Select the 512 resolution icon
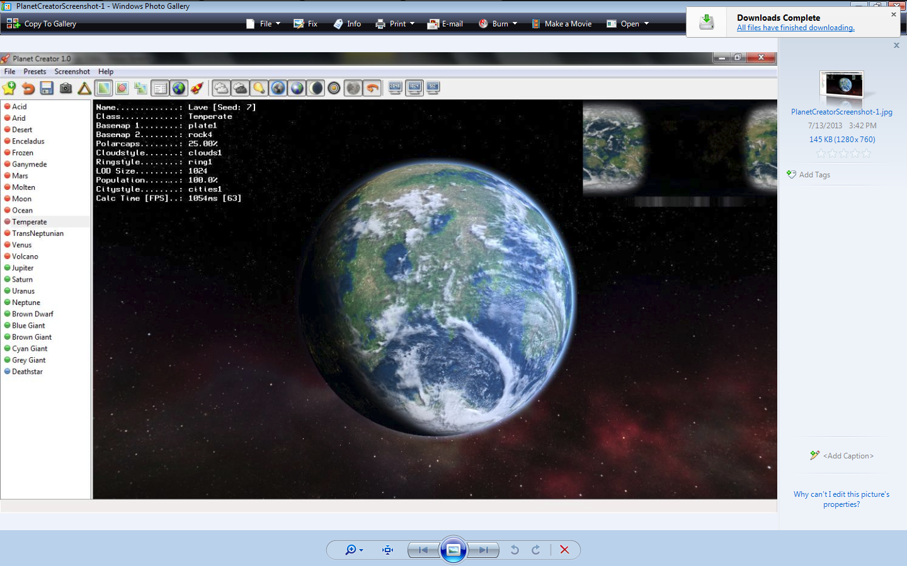The width and height of the screenshot is (907, 566). [x=433, y=88]
